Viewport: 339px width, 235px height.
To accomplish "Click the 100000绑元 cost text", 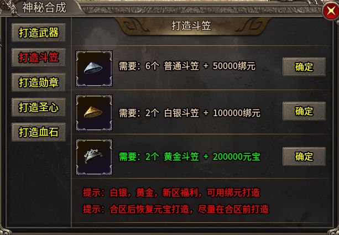I will coord(236,113).
